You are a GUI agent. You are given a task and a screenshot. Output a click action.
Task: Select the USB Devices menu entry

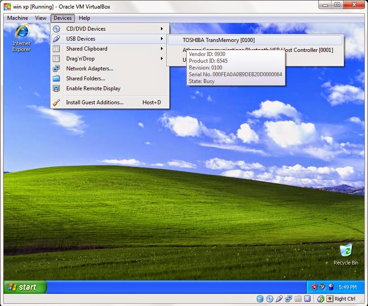coord(110,39)
